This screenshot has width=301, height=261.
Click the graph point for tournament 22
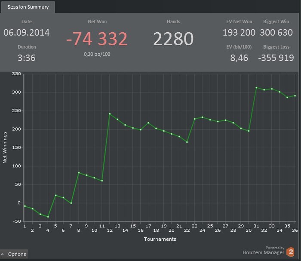point(187,142)
